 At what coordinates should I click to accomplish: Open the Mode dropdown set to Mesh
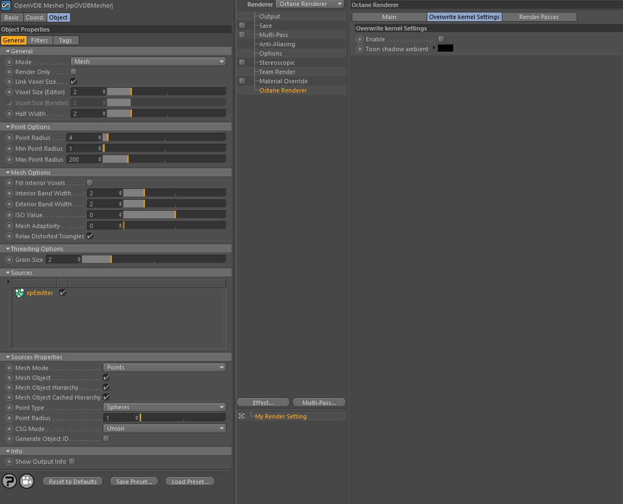point(148,62)
